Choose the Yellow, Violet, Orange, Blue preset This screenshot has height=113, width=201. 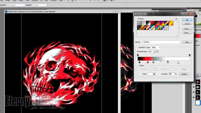click(x=144, y=28)
